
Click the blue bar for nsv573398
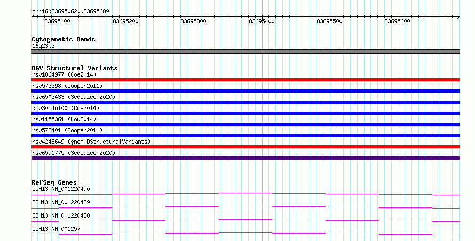pyautogui.click(x=246, y=91)
